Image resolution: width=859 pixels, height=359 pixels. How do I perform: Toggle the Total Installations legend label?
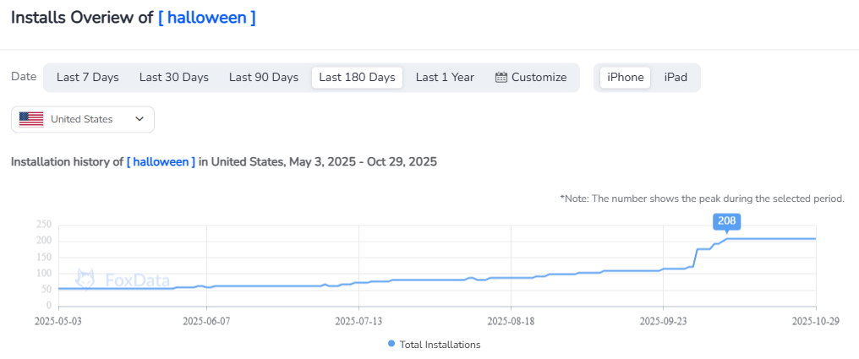pyautogui.click(x=440, y=345)
